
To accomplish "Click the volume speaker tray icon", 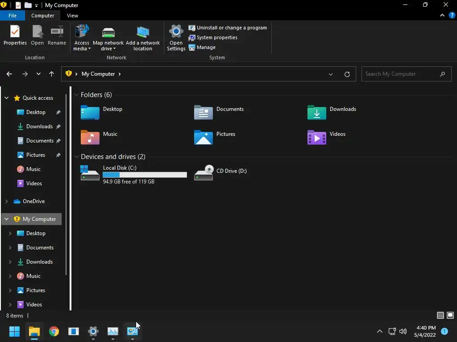I will click(x=403, y=331).
